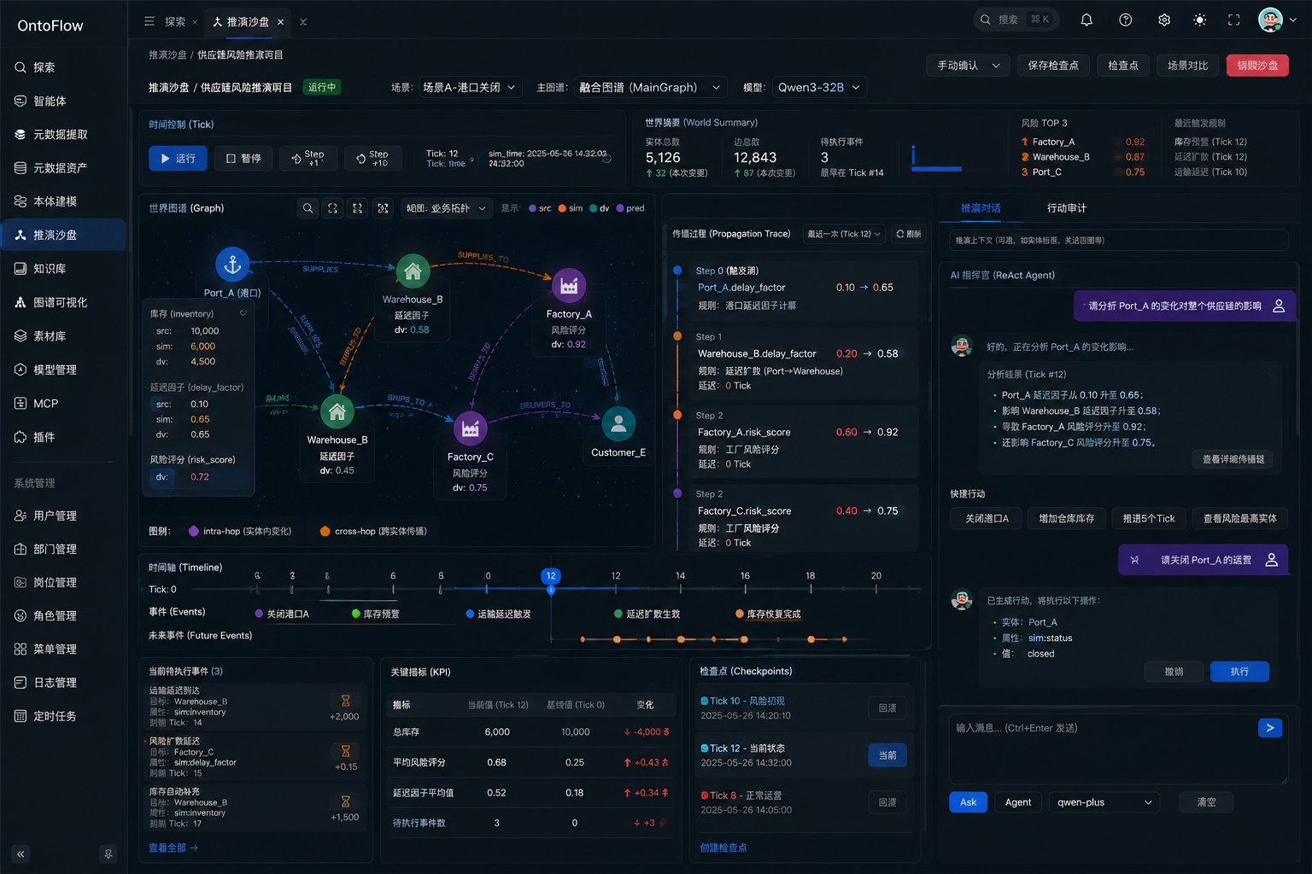Enter fullscreen mode via top bar icon

click(x=1234, y=20)
